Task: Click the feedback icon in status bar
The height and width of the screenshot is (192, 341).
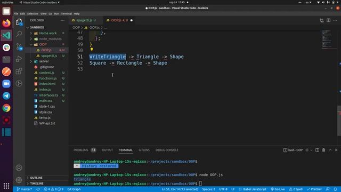Action: (x=328, y=189)
